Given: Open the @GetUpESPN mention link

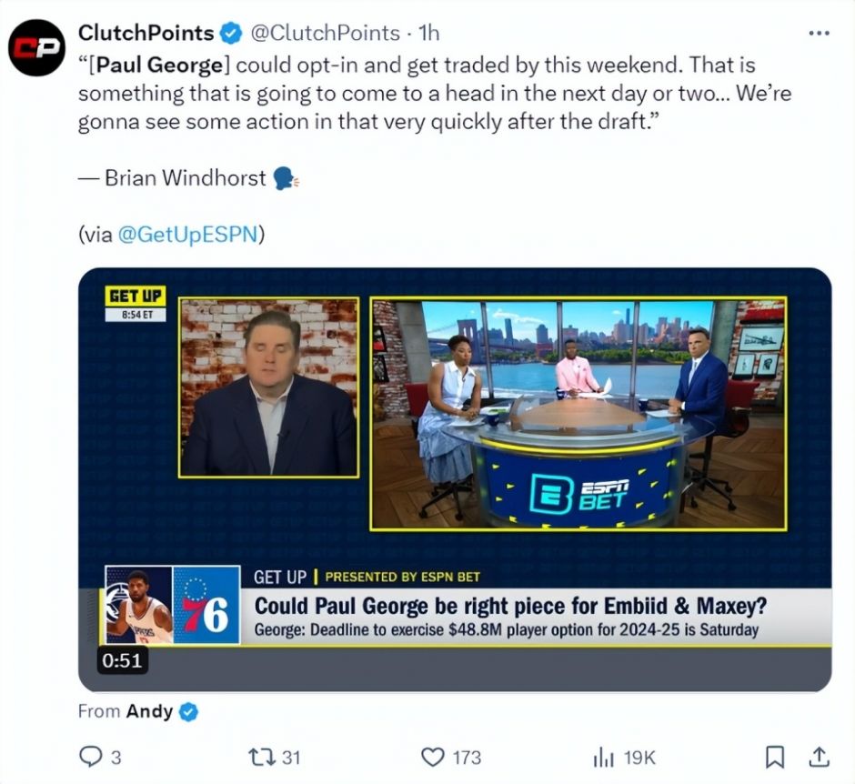Looking at the screenshot, I should (187, 234).
